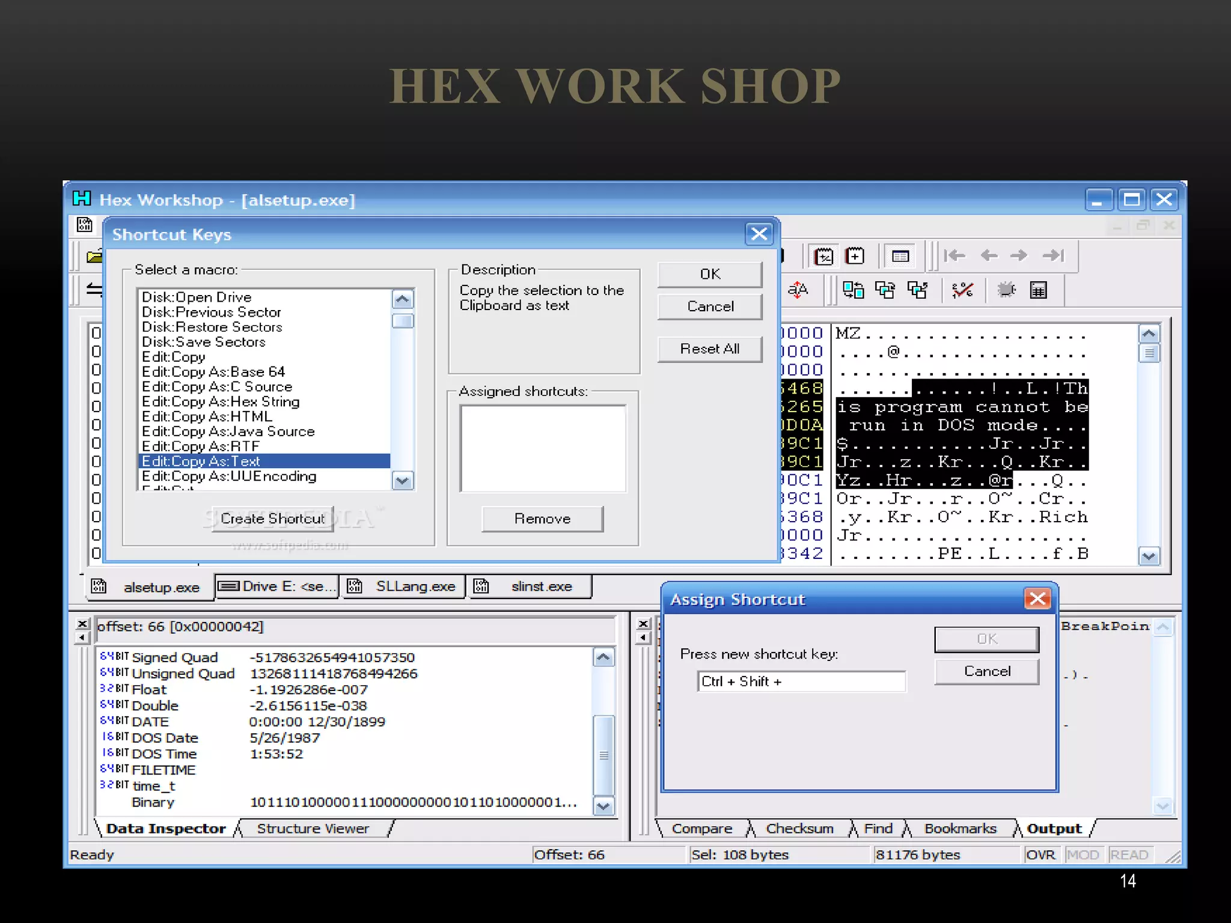1231x923 pixels.
Task: Go forward with the right arrow icon
Action: 1019,256
